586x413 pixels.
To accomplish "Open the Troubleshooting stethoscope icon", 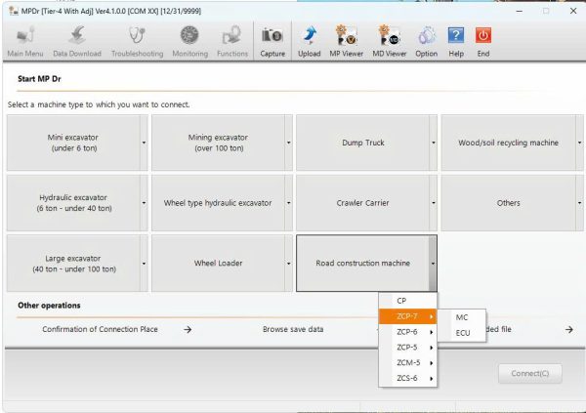I will coord(137,41).
